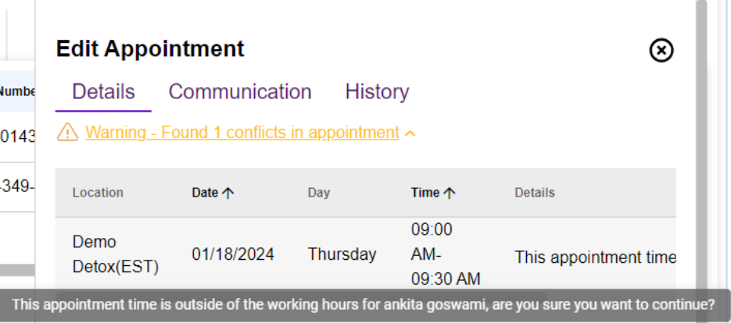Switch to the Details tab
The width and height of the screenshot is (731, 323).
103,92
